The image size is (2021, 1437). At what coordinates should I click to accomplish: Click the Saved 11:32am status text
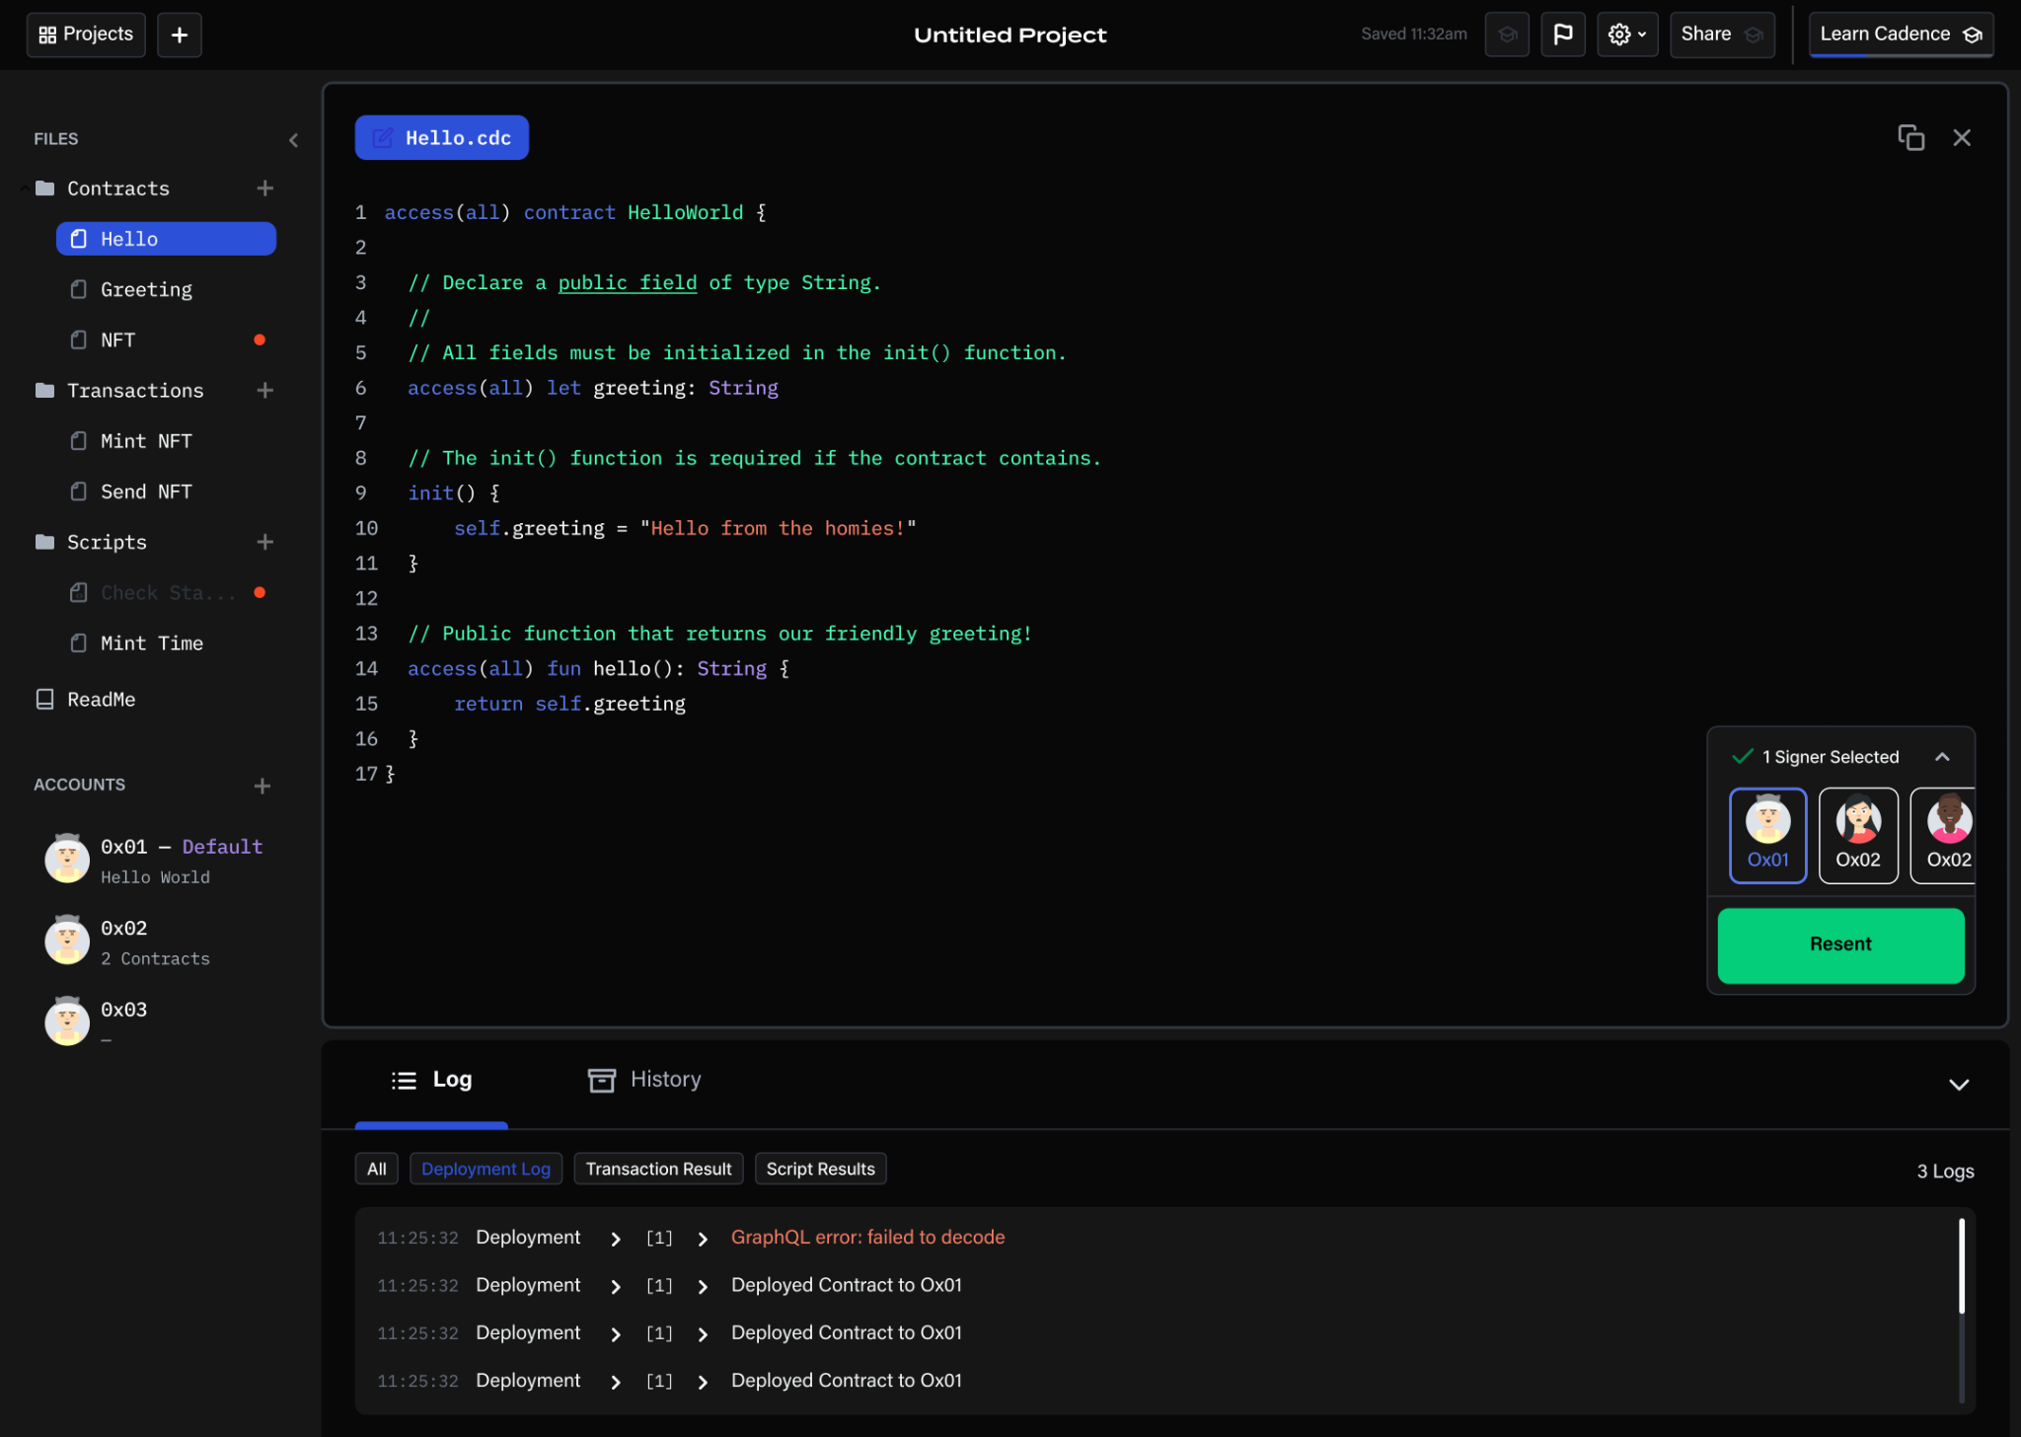pyautogui.click(x=1413, y=35)
